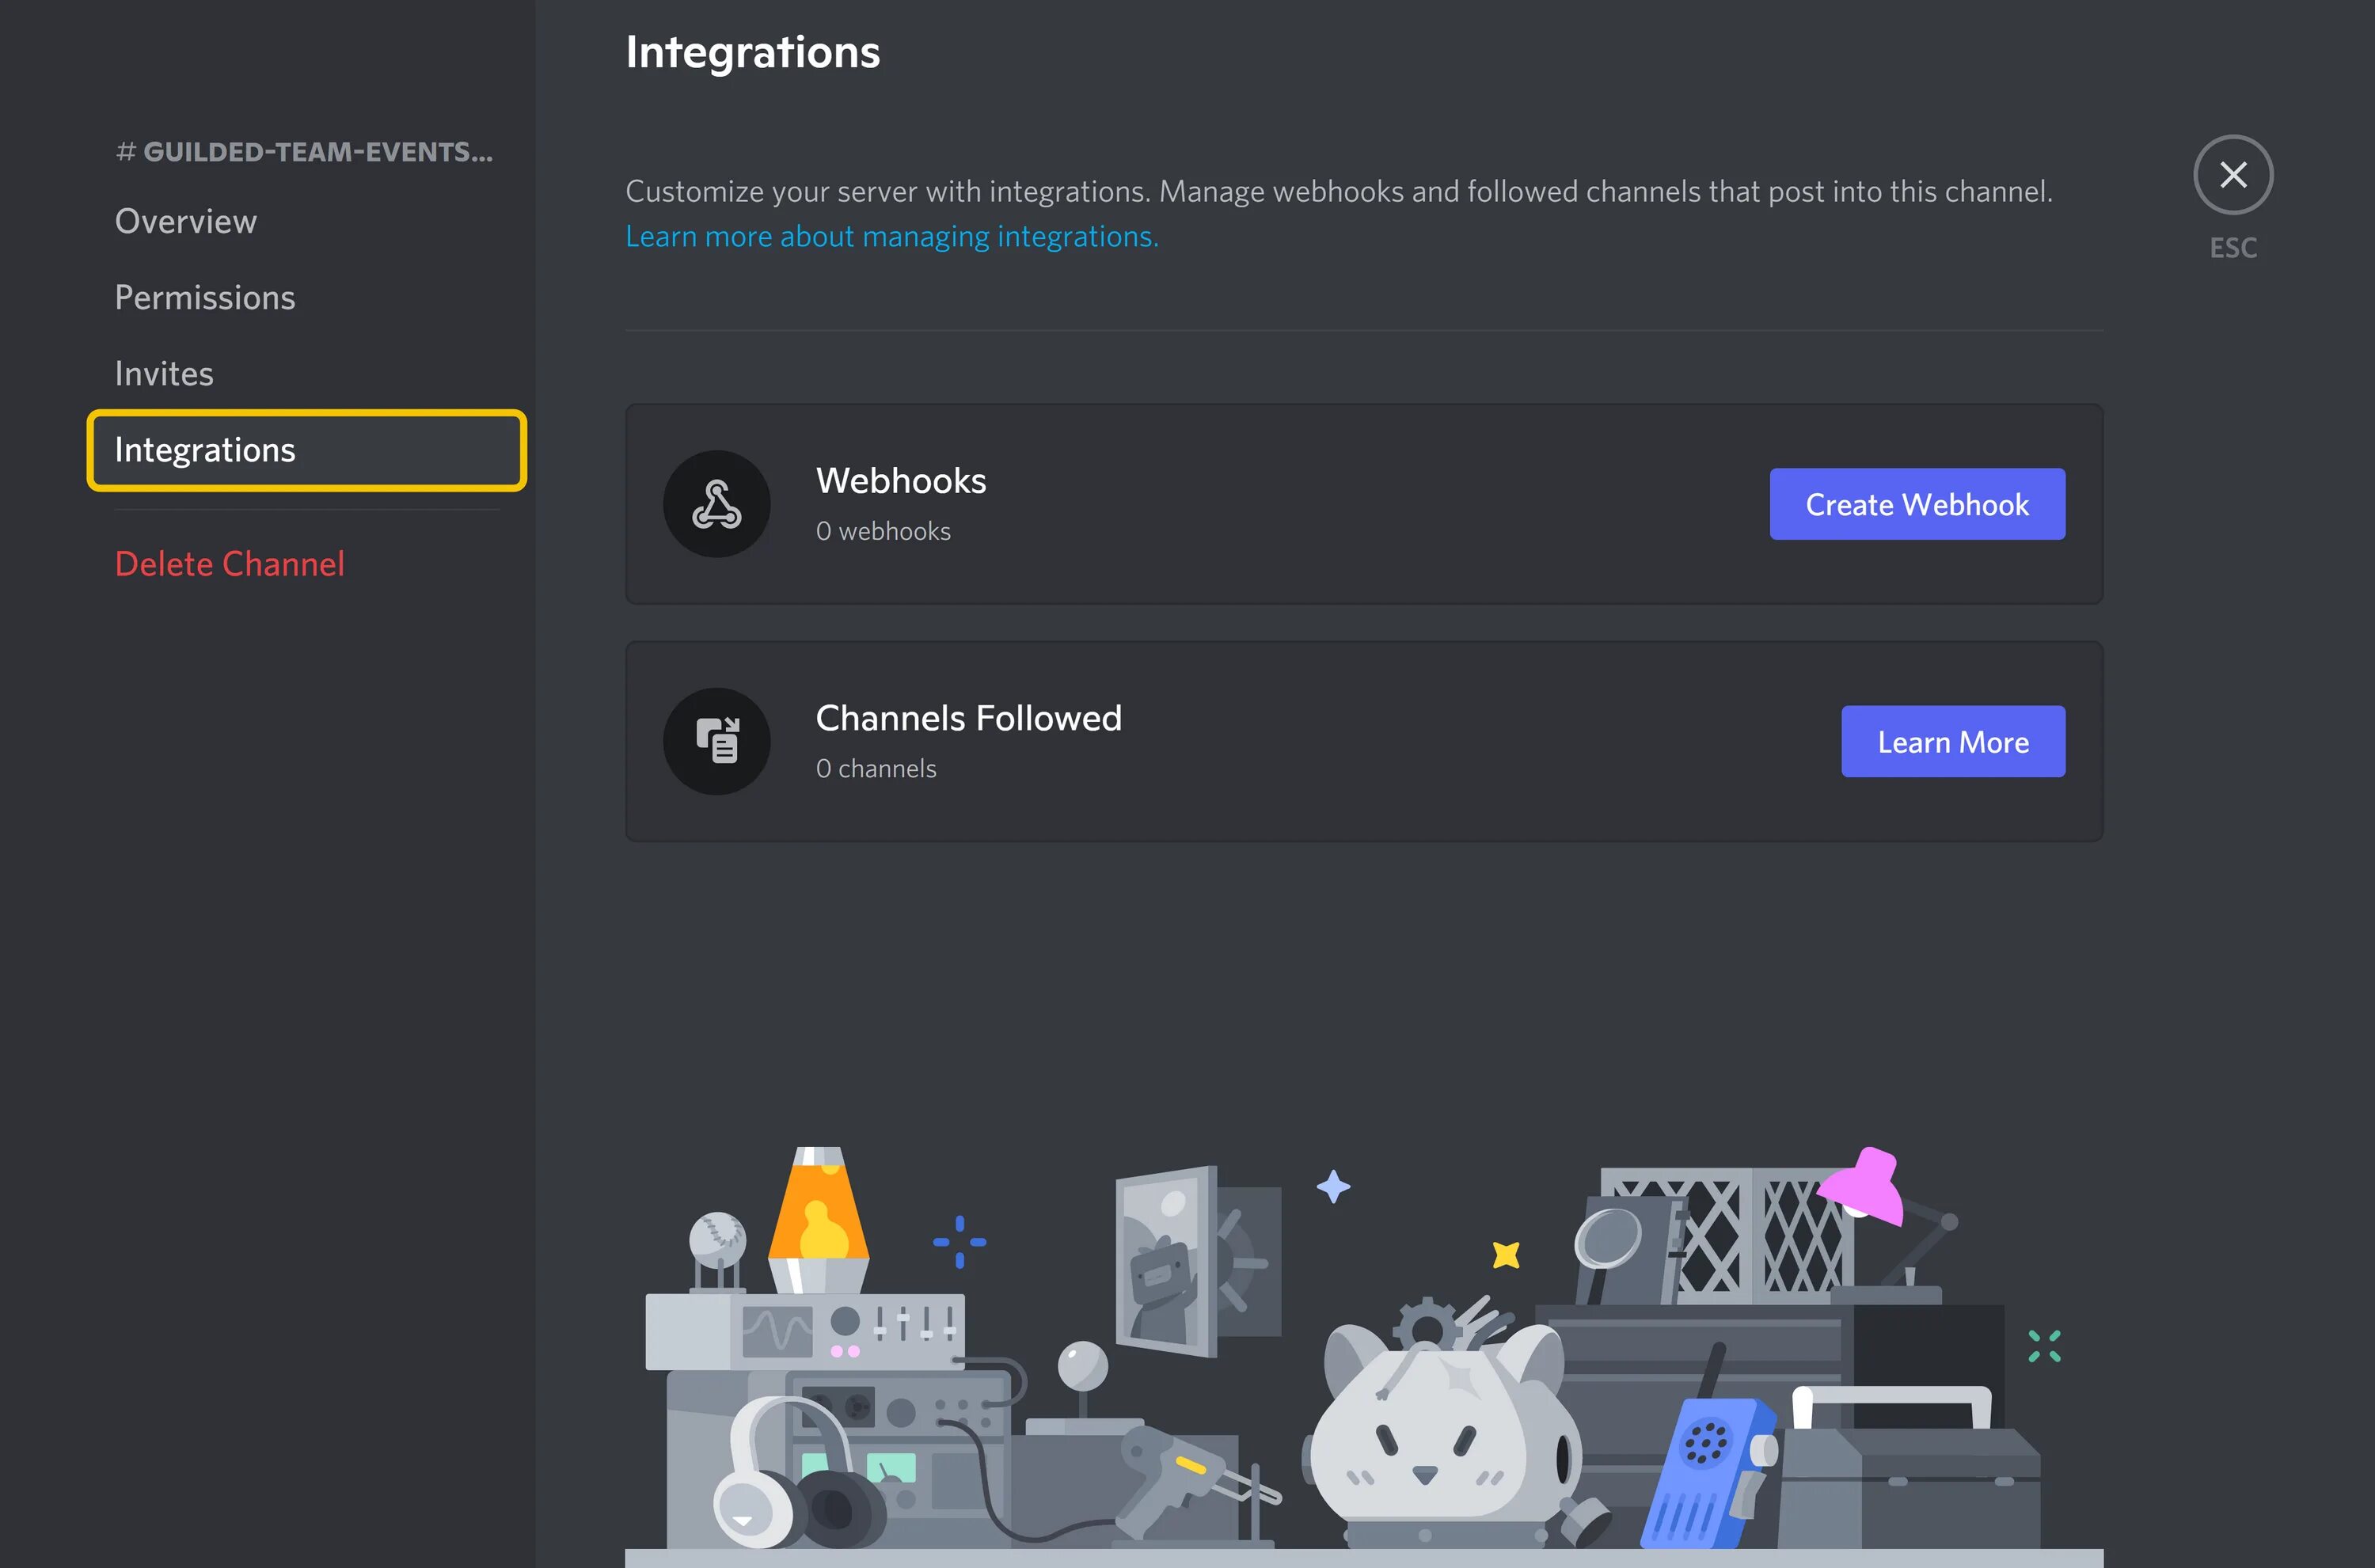Image resolution: width=2375 pixels, height=1568 pixels.
Task: Close settings with the X icon
Action: coord(2232,175)
